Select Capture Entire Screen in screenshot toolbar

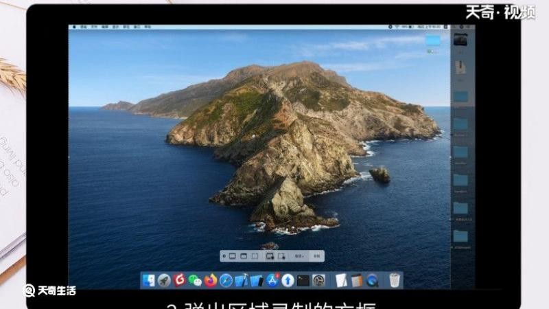tap(233, 256)
